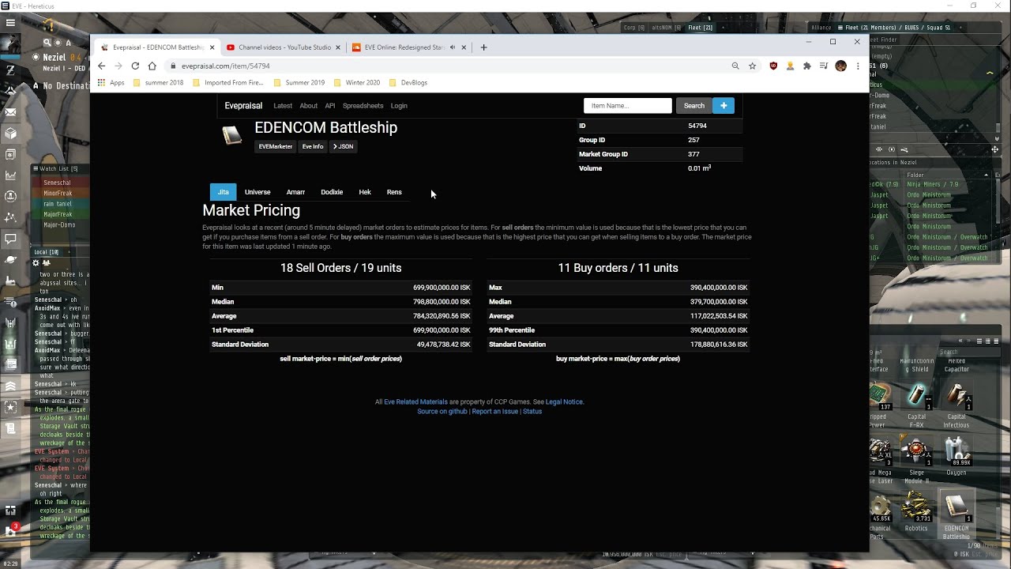Select the Dodixie market tab
The image size is (1011, 569).
[x=332, y=192]
